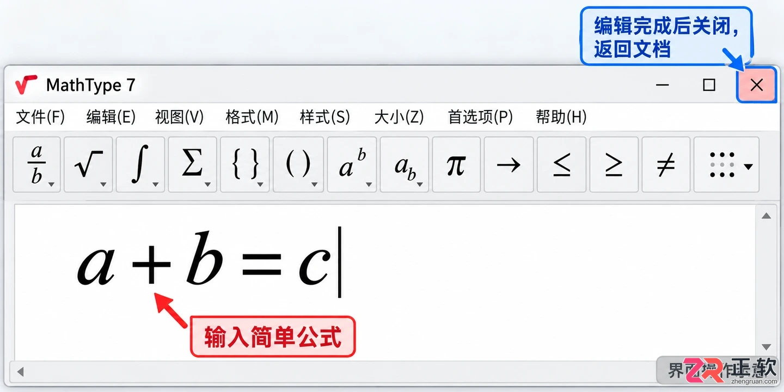Viewport: 784px width, 392px height.
Task: Click the MathType logo in title bar
Action: point(26,84)
